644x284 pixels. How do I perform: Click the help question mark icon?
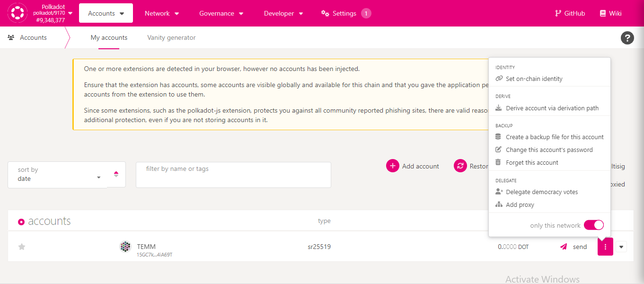pyautogui.click(x=627, y=38)
